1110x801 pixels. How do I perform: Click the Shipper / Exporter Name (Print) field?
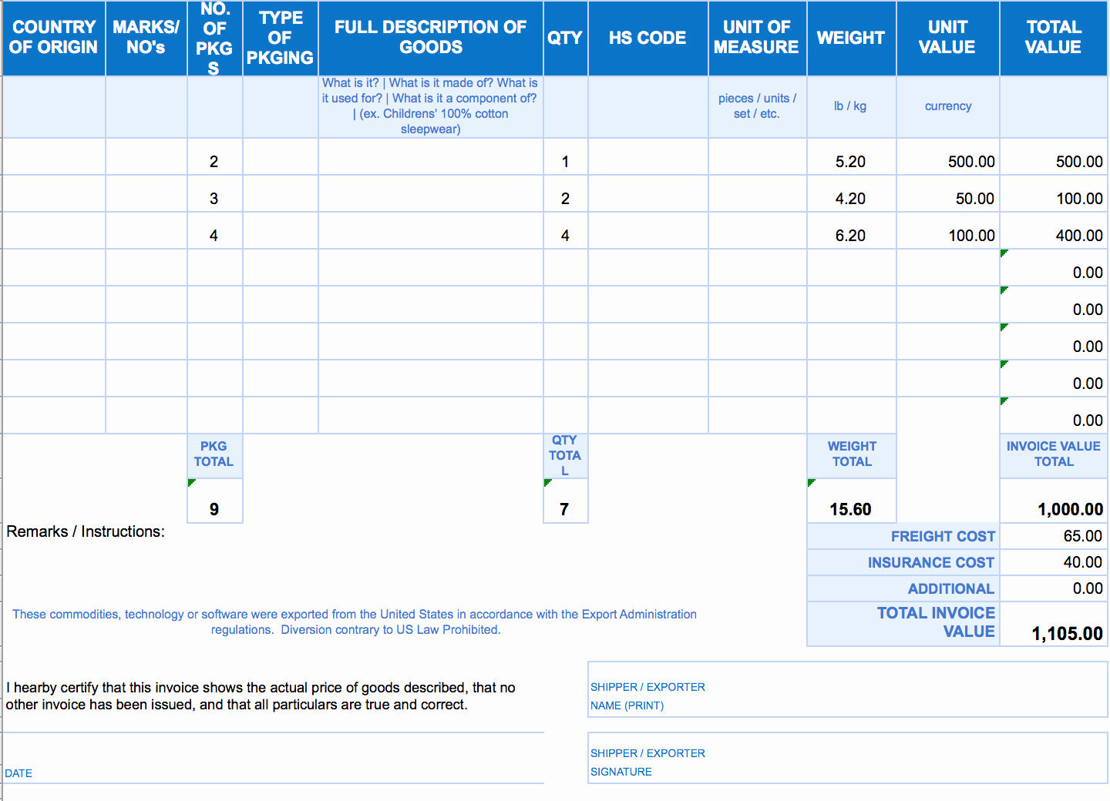pyautogui.click(x=848, y=689)
